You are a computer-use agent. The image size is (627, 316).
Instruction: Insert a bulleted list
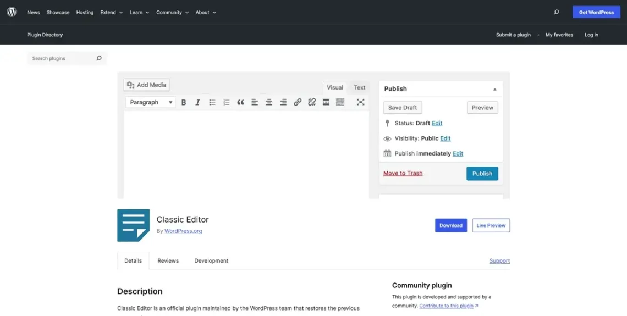pyautogui.click(x=212, y=102)
